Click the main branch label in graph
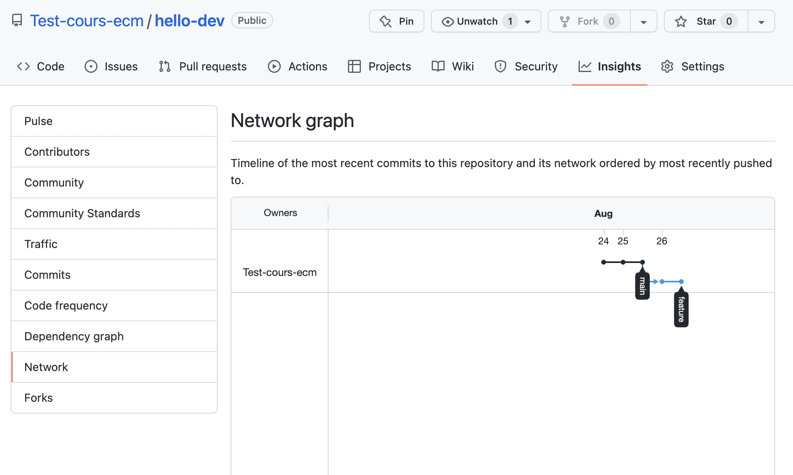This screenshot has width=793, height=475. pyautogui.click(x=642, y=286)
